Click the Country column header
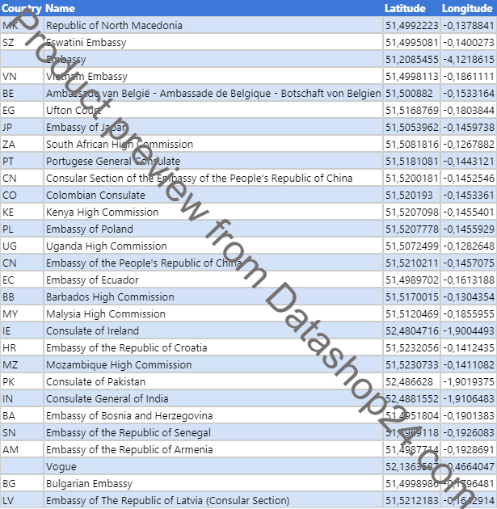497x509 pixels. point(22,8)
